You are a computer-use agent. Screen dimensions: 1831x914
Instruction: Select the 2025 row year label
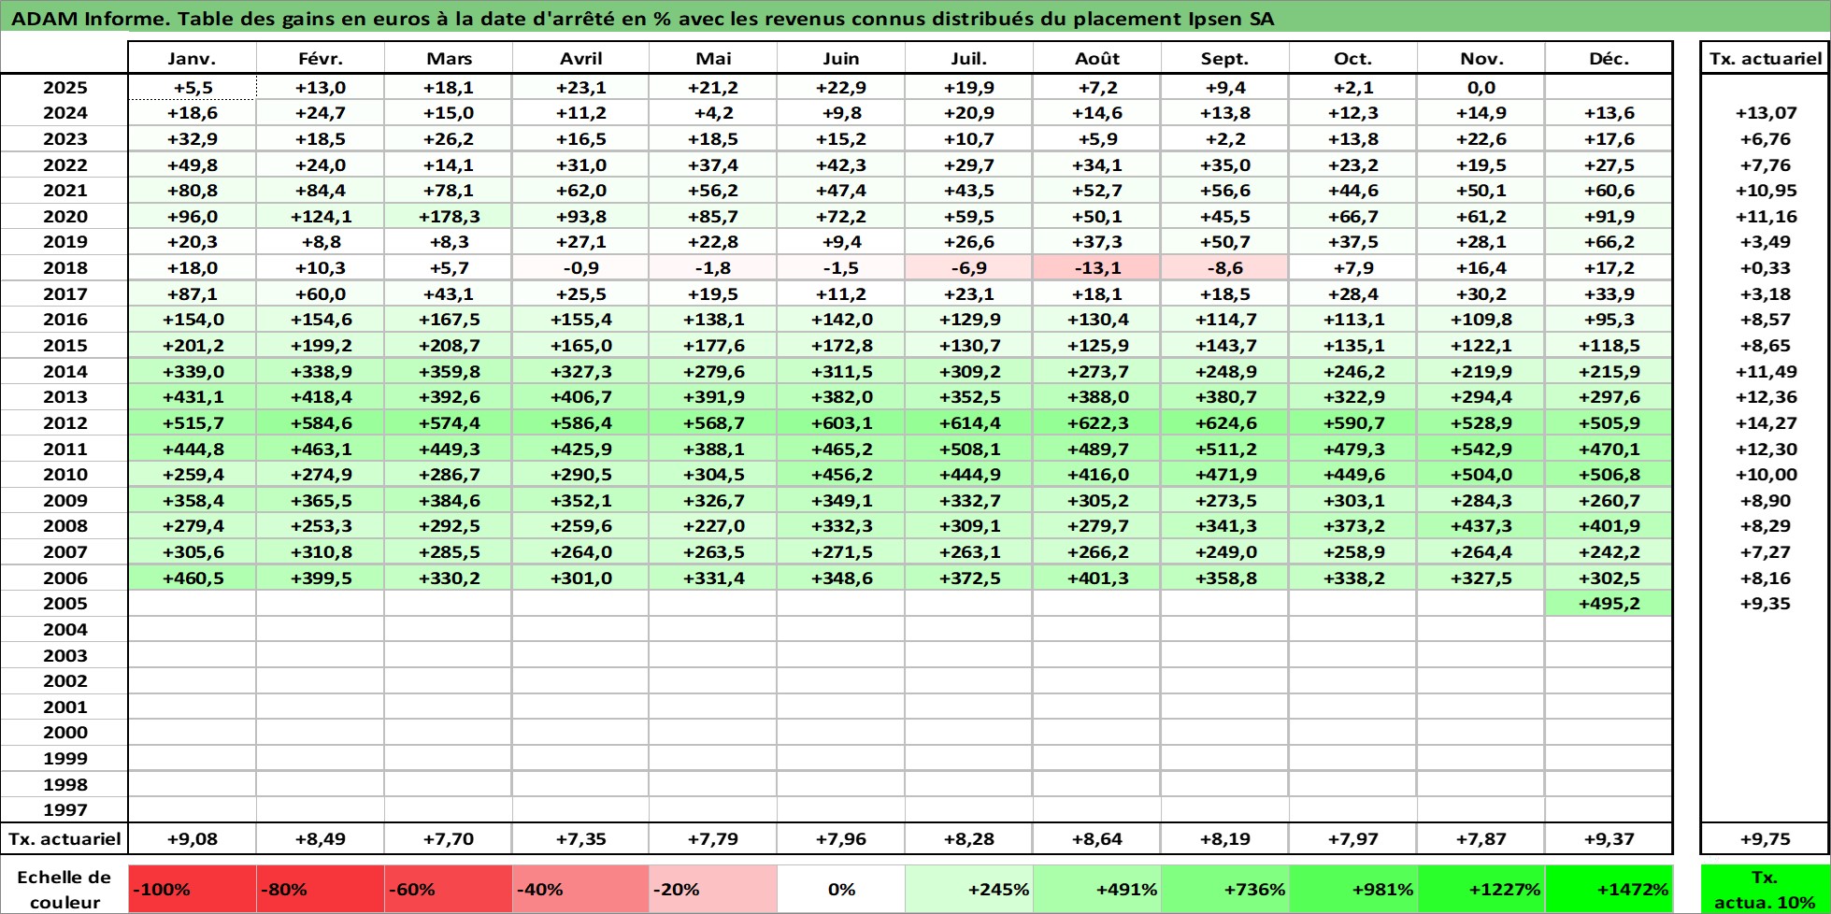click(65, 87)
